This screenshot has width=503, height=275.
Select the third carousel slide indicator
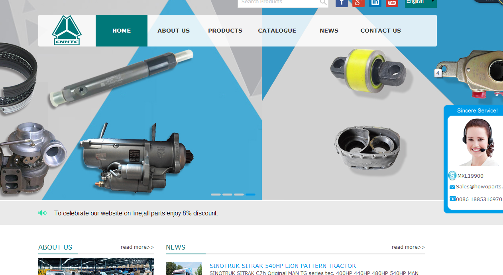(239, 194)
